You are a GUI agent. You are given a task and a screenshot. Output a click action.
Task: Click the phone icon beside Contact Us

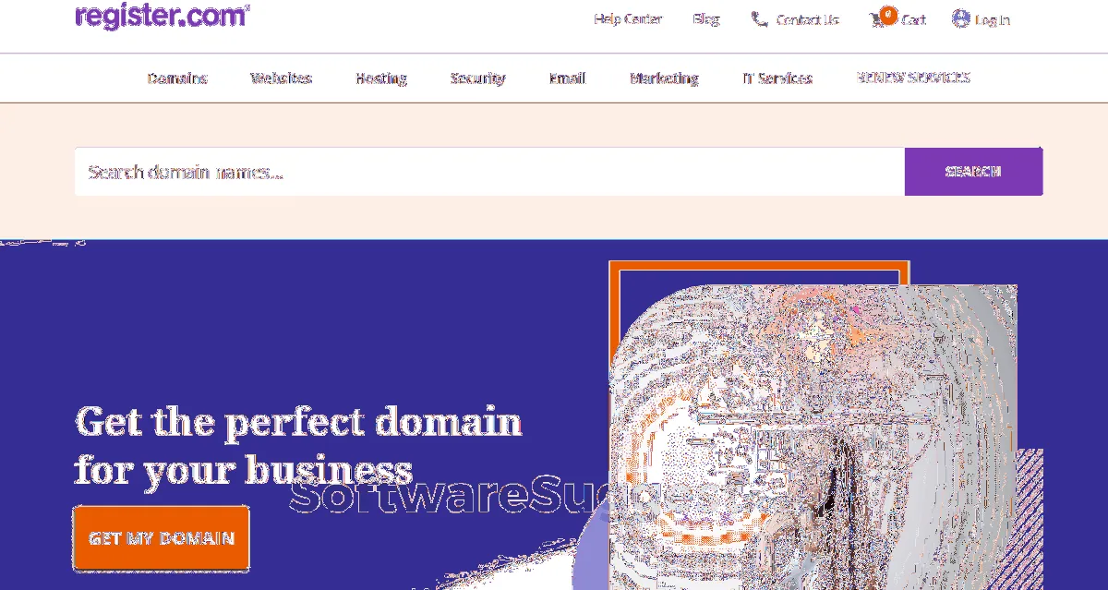click(759, 18)
